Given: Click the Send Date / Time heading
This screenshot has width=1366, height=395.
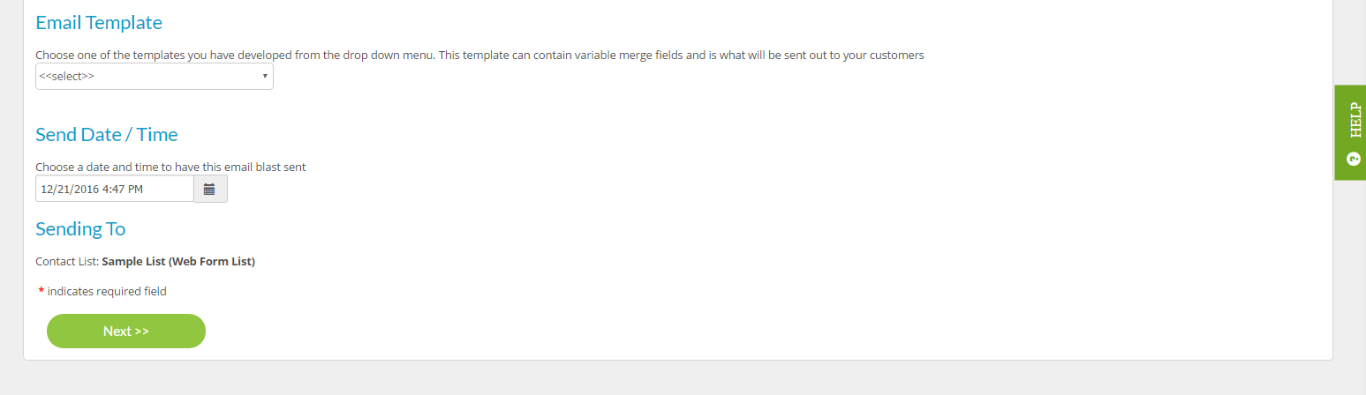Looking at the screenshot, I should pos(107,135).
